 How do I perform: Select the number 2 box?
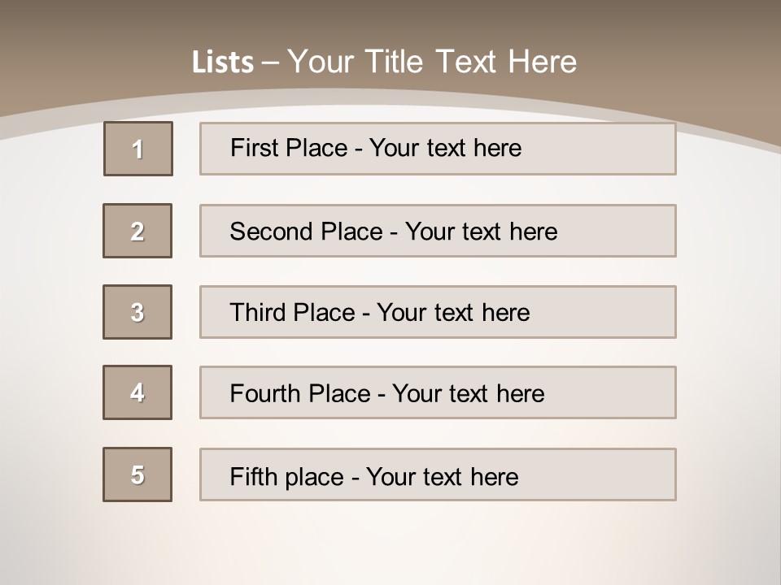click(137, 231)
